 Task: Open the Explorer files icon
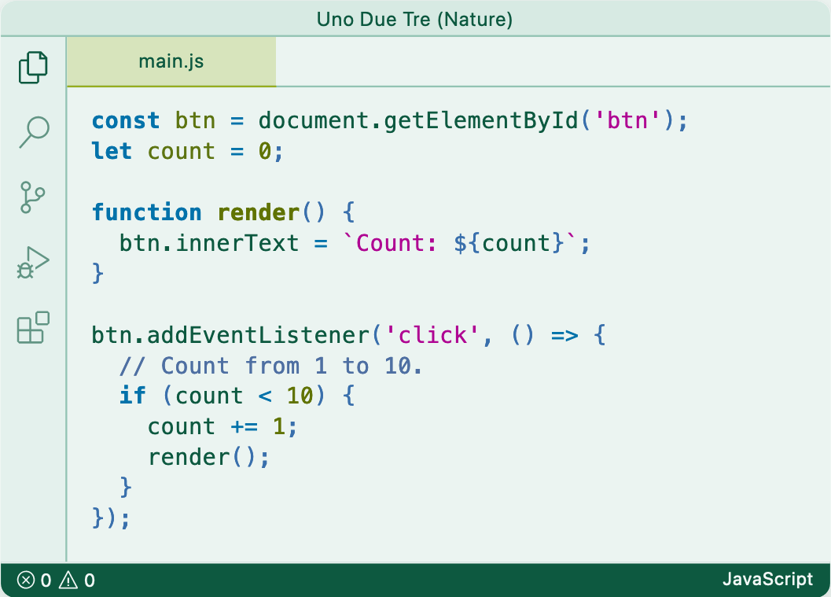click(x=33, y=68)
